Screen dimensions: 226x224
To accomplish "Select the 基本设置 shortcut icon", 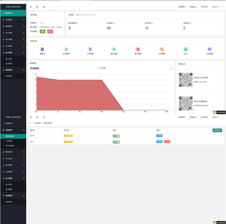I will pos(114,49).
